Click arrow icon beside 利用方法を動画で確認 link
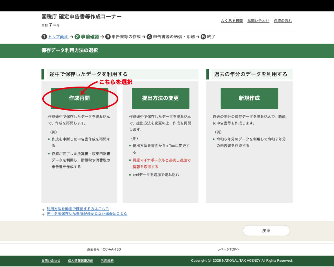This screenshot has height=267, width=334. pos(43,209)
